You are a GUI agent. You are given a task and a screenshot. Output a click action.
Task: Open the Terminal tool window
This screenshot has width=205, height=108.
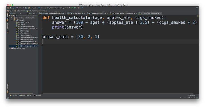(x=37, y=95)
